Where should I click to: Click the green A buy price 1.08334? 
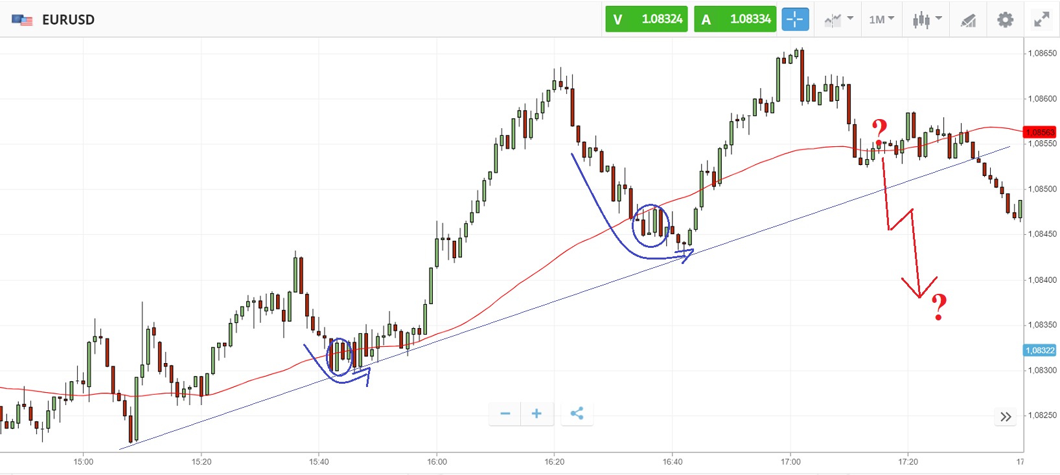[735, 19]
